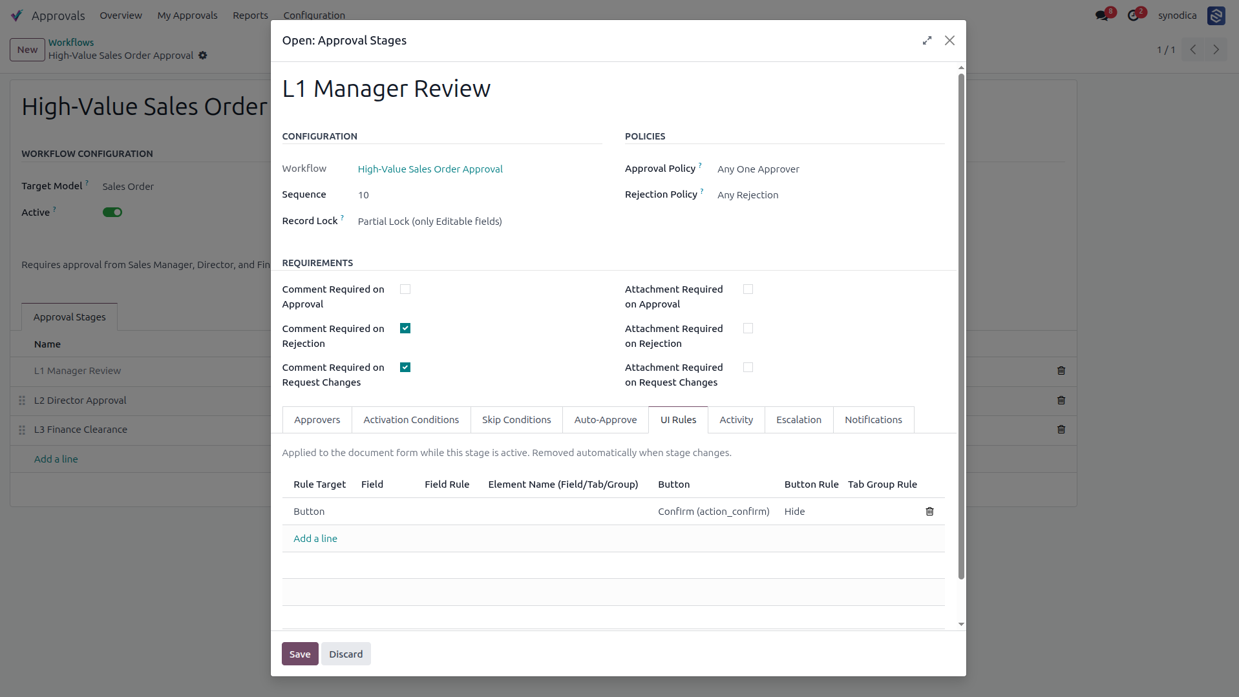The height and width of the screenshot is (697, 1239).
Task: Go to the previous record arrow
Action: 1193,50
